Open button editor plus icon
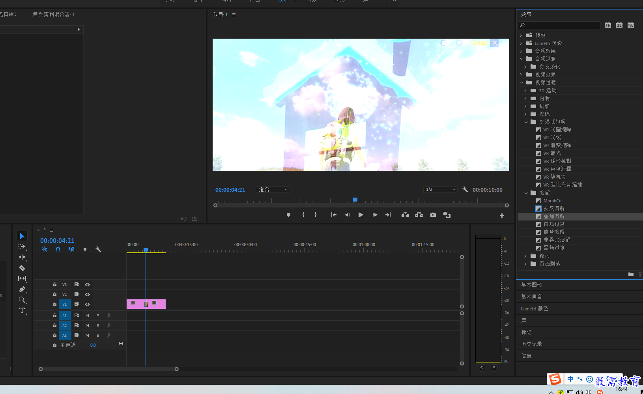Screen dimensions: 643x394 tap(502, 215)
